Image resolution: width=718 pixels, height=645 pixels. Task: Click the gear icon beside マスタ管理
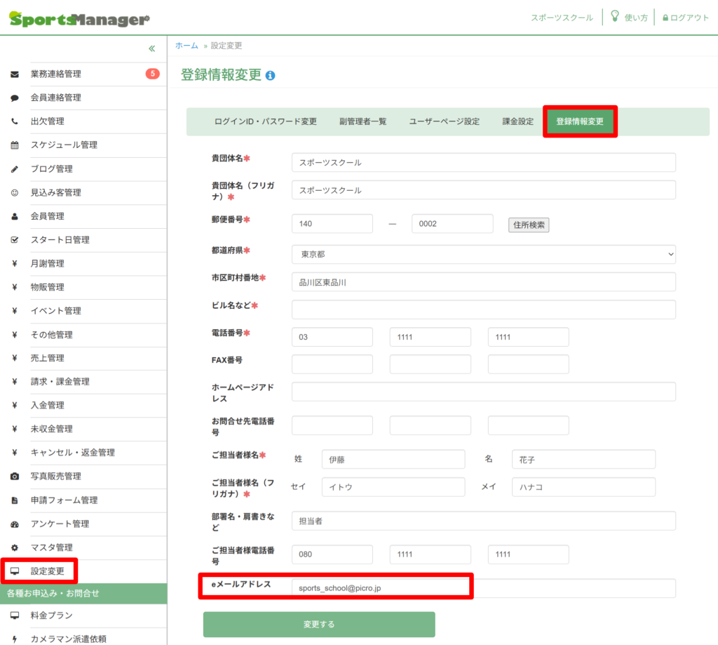(15, 547)
